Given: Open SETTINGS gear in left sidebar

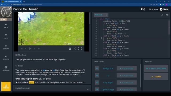Looking at the screenshot, I should (x=6, y=68).
